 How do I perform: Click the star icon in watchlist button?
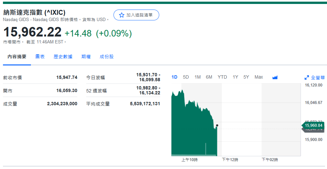121,15
